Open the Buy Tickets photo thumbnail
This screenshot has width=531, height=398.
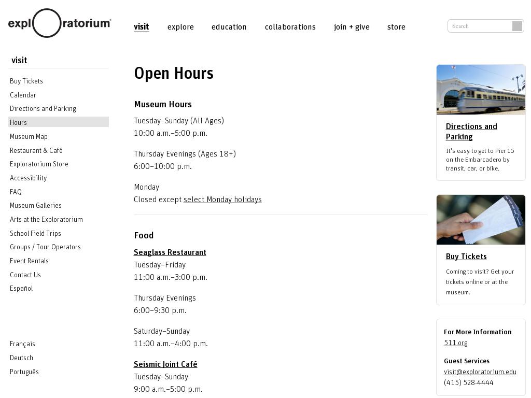[x=481, y=220]
